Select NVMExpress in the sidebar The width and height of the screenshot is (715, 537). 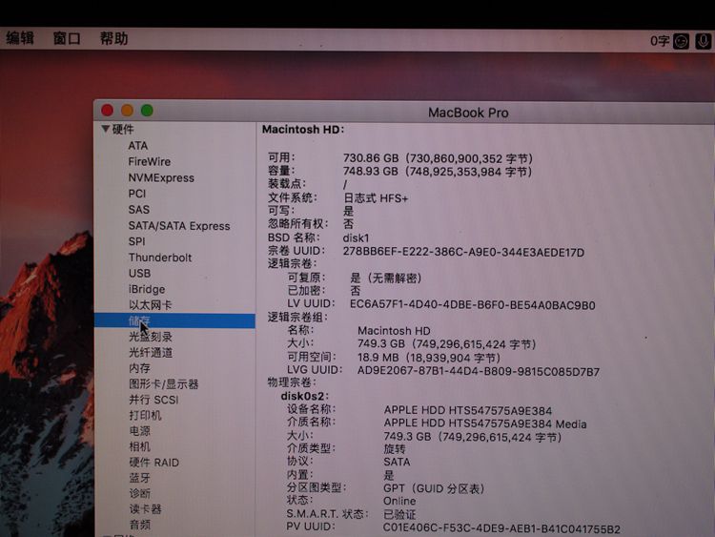[161, 177]
